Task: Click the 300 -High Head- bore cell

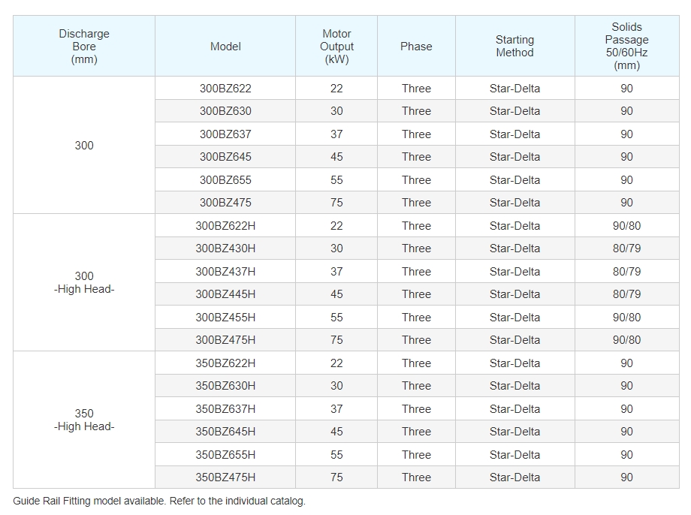Action: click(x=84, y=282)
